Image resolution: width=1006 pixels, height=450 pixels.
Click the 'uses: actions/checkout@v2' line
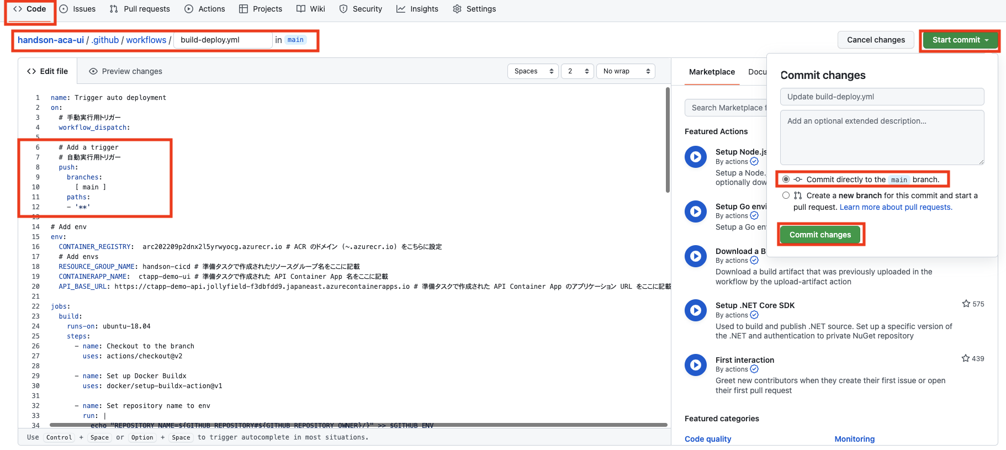133,356
